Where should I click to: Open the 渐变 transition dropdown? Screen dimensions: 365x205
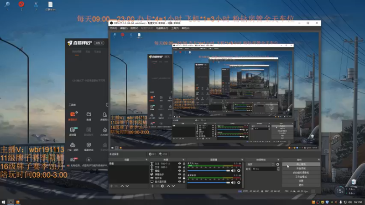coord(261,164)
